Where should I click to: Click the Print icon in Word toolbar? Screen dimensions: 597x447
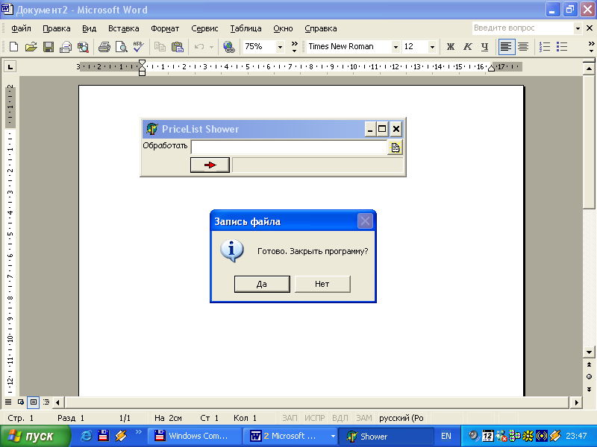pos(104,47)
